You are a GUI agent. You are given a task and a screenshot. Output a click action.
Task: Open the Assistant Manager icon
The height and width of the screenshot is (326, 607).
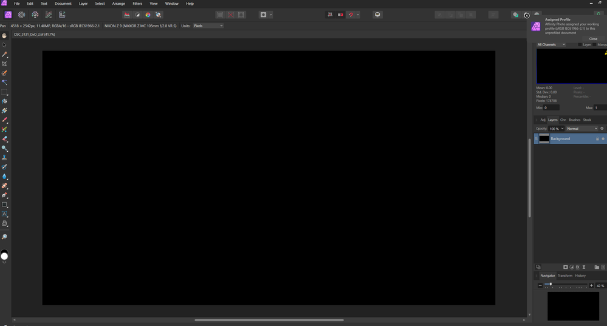point(377,15)
